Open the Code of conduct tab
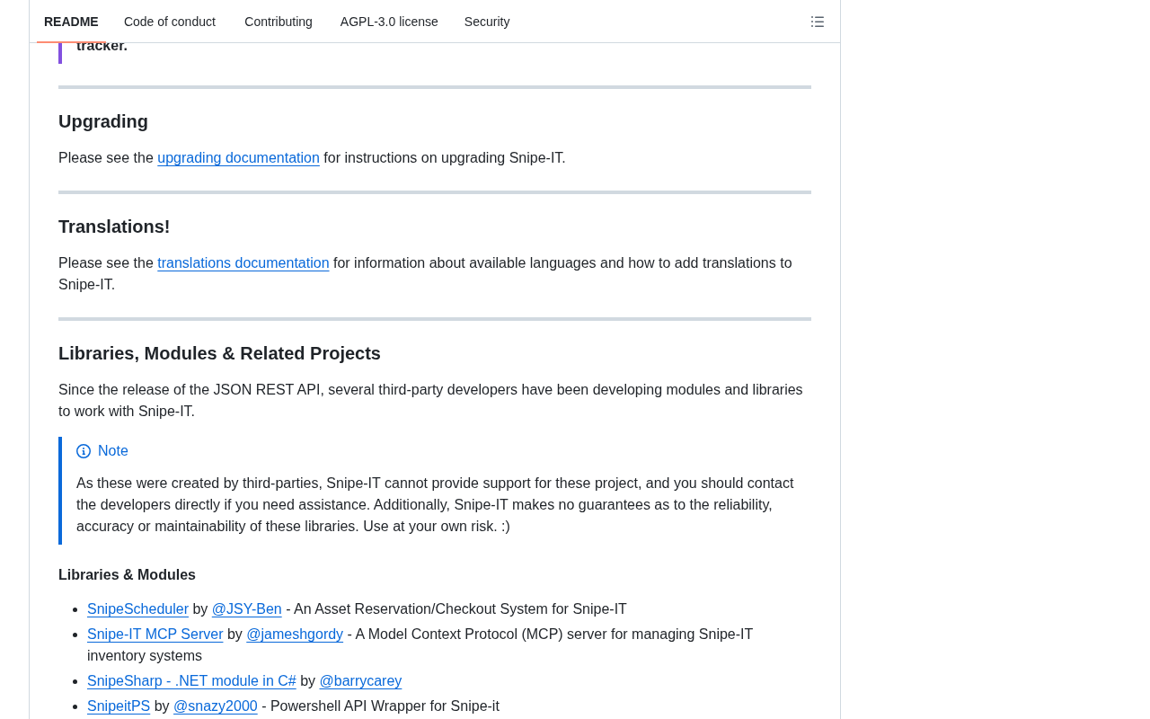 point(170,22)
